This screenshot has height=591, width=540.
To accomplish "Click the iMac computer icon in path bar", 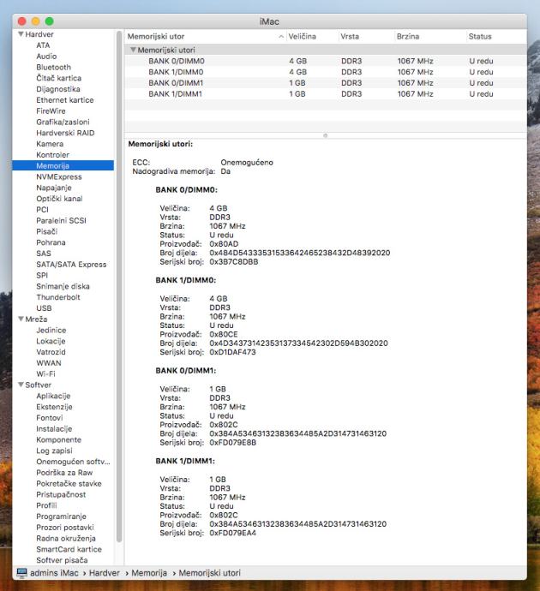I will coord(22,573).
